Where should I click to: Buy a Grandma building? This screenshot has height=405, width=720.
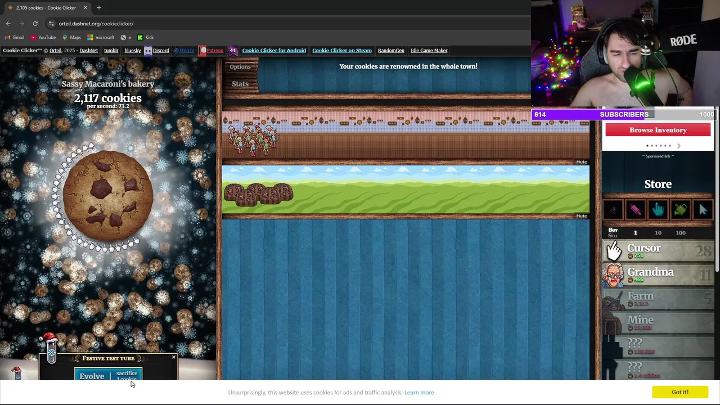(x=658, y=275)
